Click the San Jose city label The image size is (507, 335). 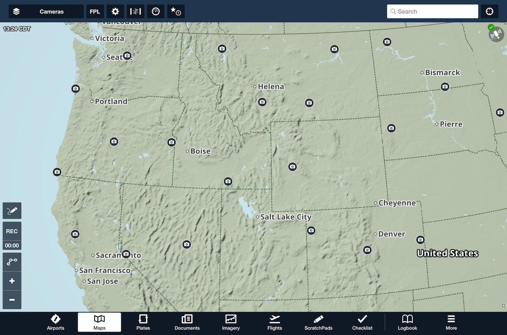102,281
